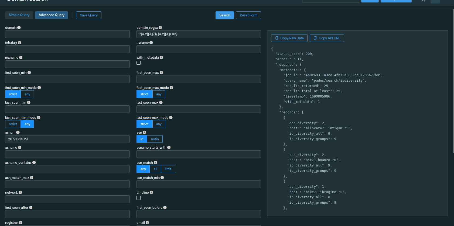Click the first_seen_after info icon
454x226 pixels.
click(x=31, y=207)
